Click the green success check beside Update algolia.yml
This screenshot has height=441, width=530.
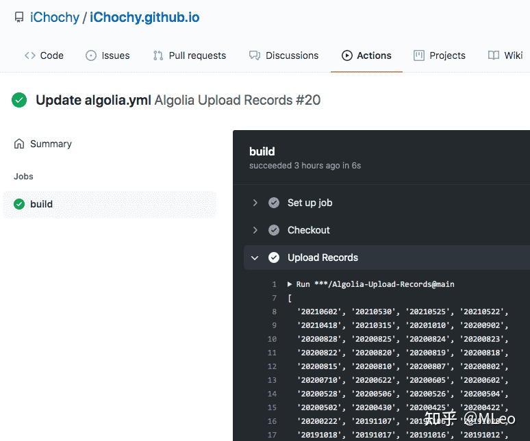point(19,100)
